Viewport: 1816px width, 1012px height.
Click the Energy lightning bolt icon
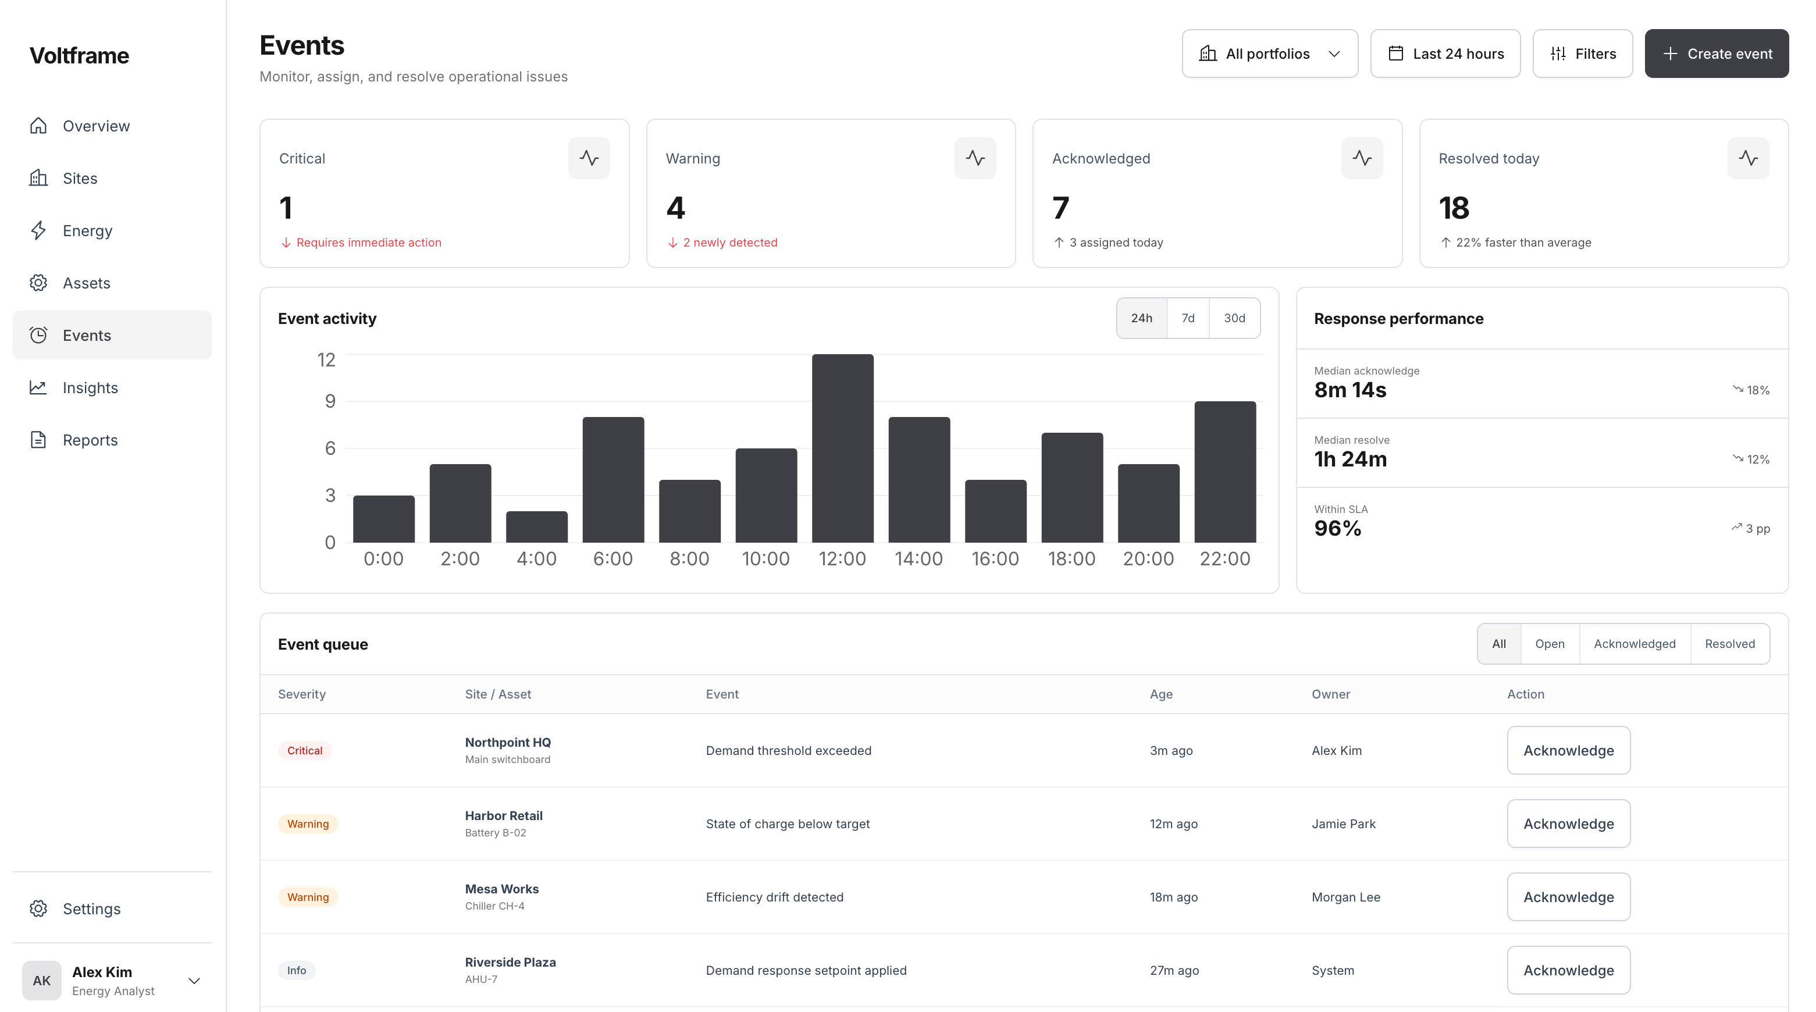click(x=38, y=230)
